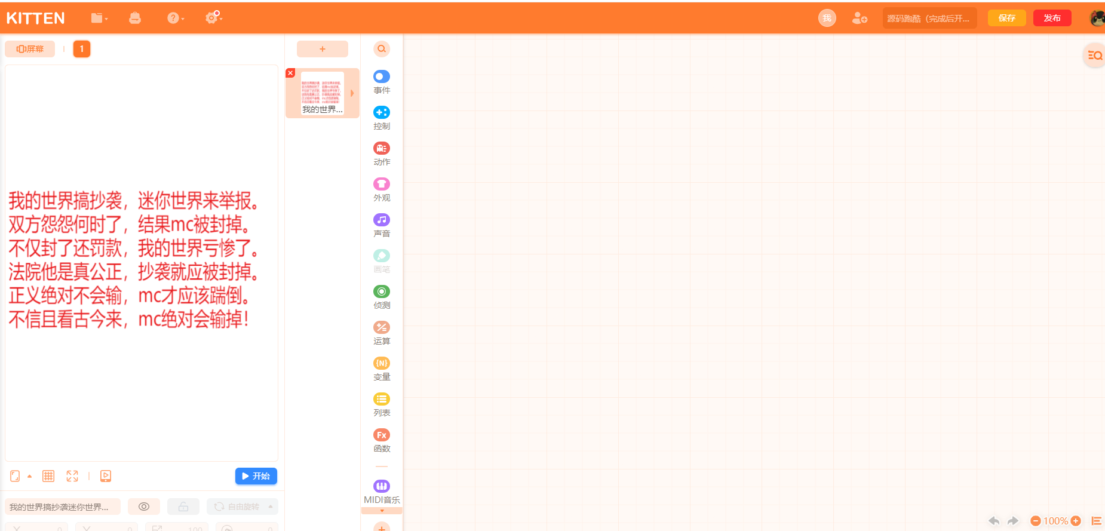
Task: Open the 列表 (Lists) block category
Action: [382, 405]
